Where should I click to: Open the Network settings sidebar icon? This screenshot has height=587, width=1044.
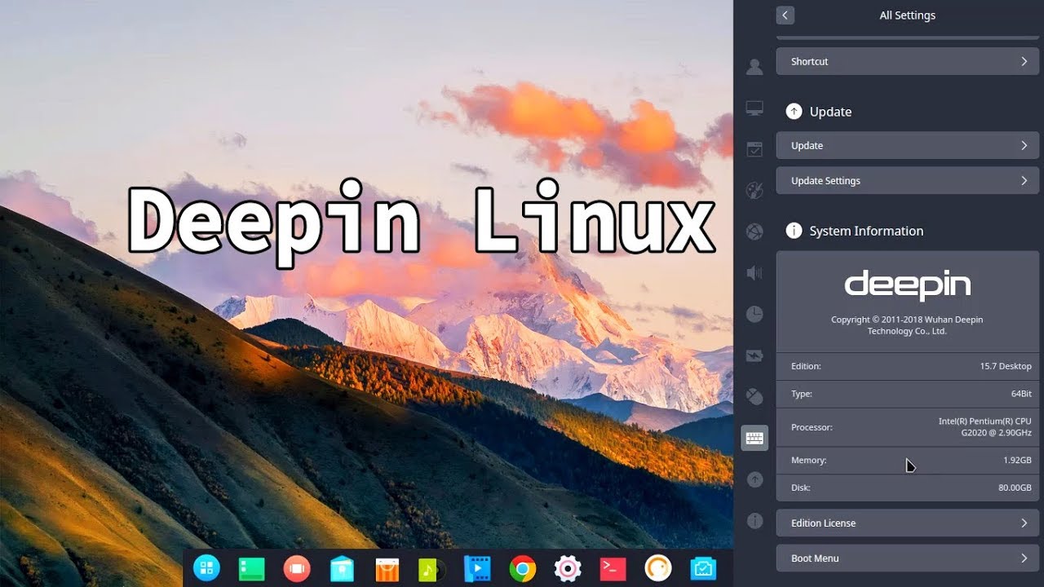pos(754,232)
